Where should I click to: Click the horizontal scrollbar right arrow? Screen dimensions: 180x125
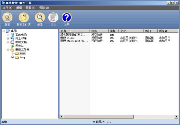tap(176, 117)
